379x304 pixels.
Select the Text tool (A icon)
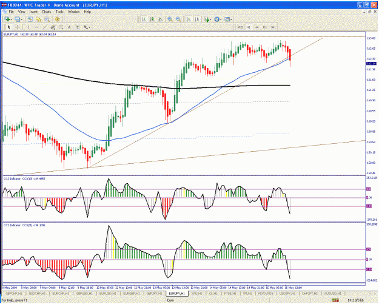tap(69, 27)
